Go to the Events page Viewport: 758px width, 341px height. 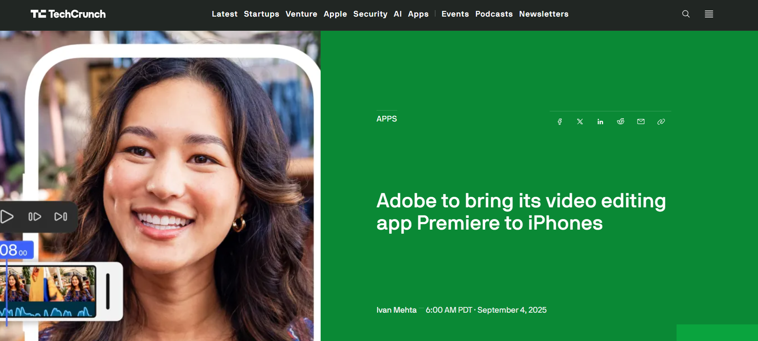455,14
